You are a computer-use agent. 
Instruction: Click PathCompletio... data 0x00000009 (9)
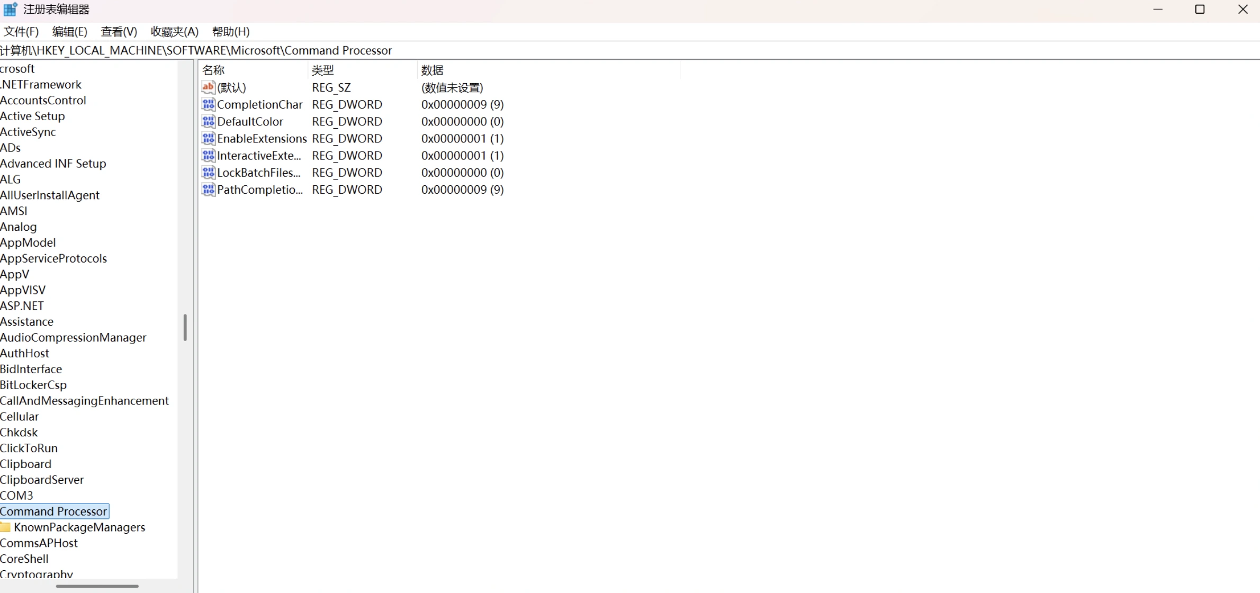point(462,189)
